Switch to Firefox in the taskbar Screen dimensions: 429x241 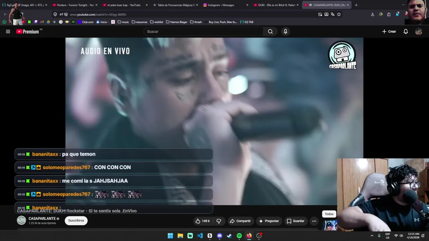(x=249, y=236)
